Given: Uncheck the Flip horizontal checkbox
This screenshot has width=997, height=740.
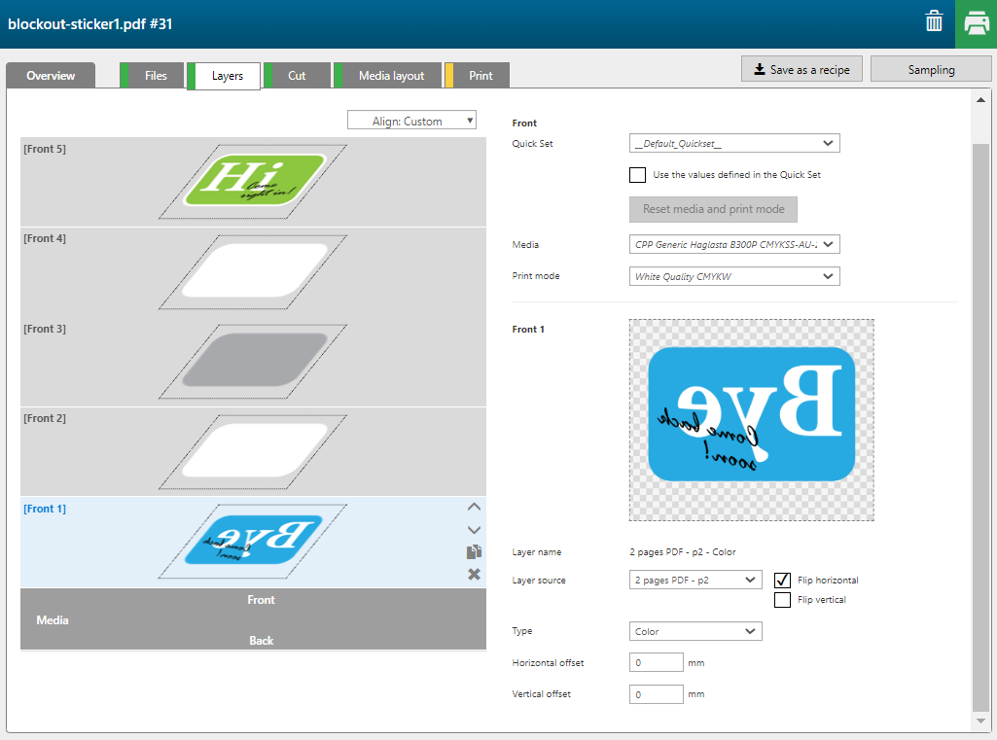Looking at the screenshot, I should pos(782,581).
